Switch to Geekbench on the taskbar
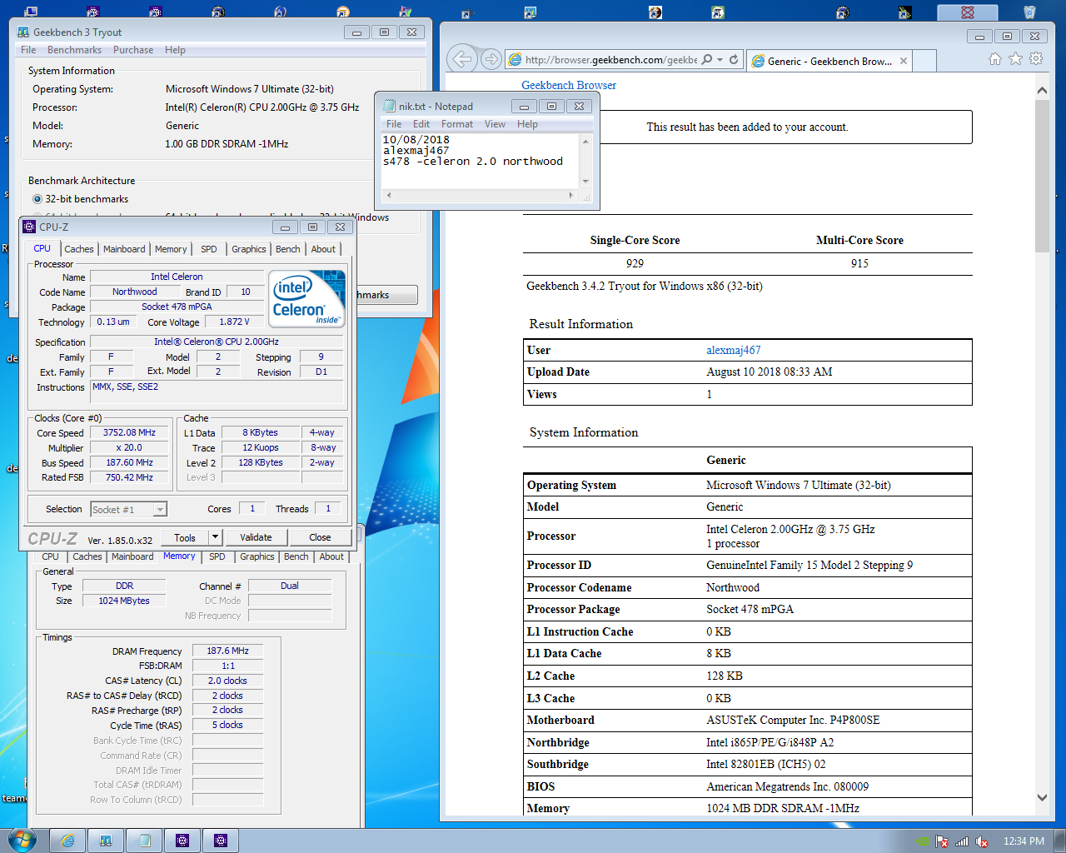Screen dimensions: 1066x853 (x=106, y=841)
